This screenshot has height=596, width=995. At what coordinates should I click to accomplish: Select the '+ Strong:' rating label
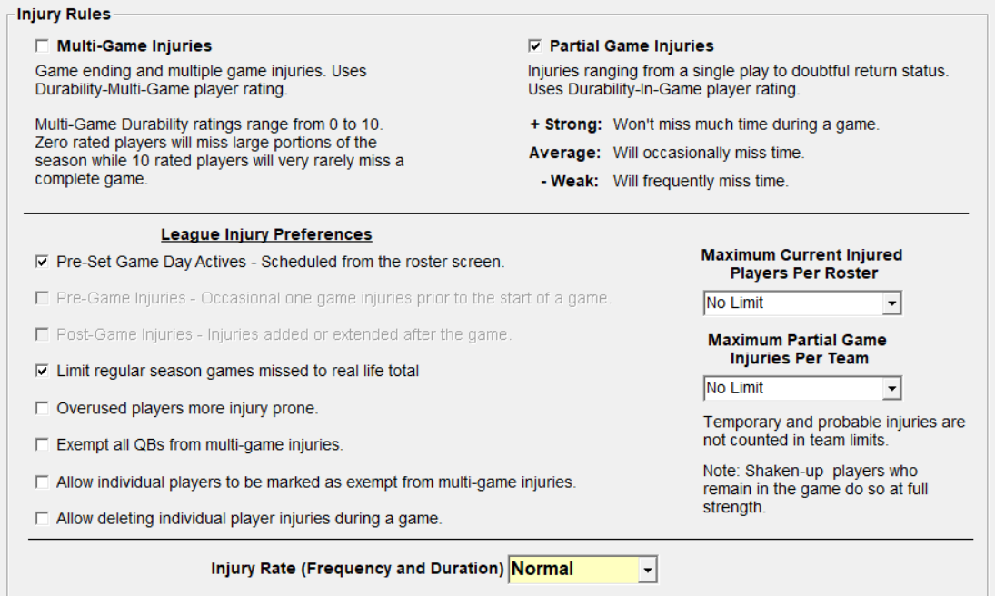[567, 124]
